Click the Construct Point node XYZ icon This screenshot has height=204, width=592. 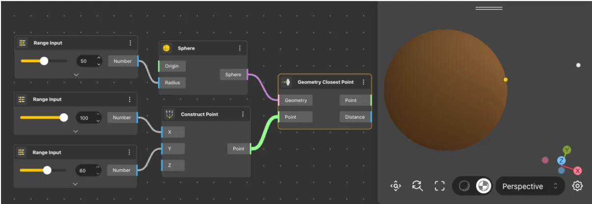[x=169, y=114]
